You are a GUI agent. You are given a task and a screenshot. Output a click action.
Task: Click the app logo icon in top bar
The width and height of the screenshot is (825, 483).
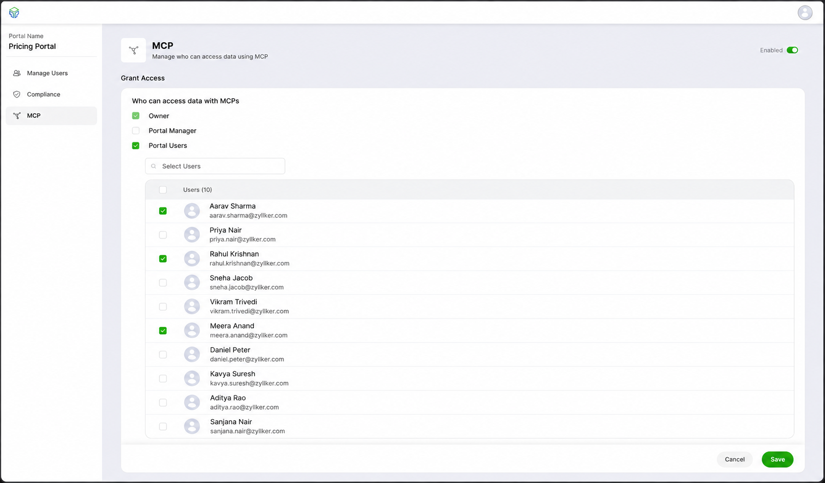point(14,13)
